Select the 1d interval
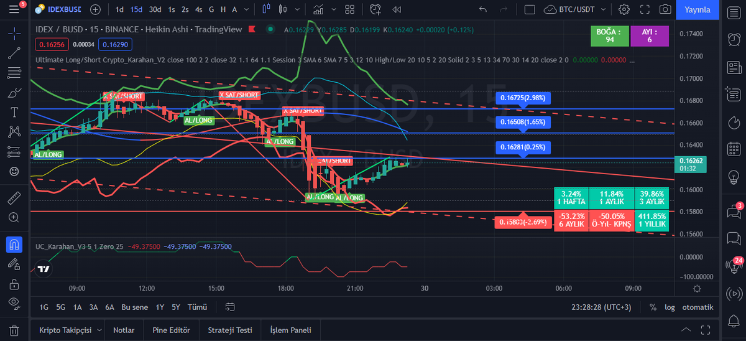The width and height of the screenshot is (746, 341). tap(119, 9)
